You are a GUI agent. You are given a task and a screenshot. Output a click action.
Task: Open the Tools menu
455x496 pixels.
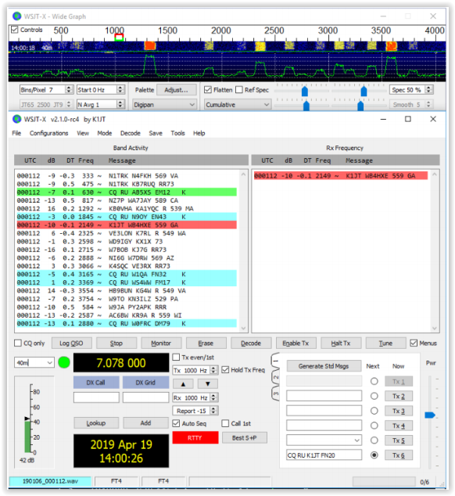(x=177, y=133)
